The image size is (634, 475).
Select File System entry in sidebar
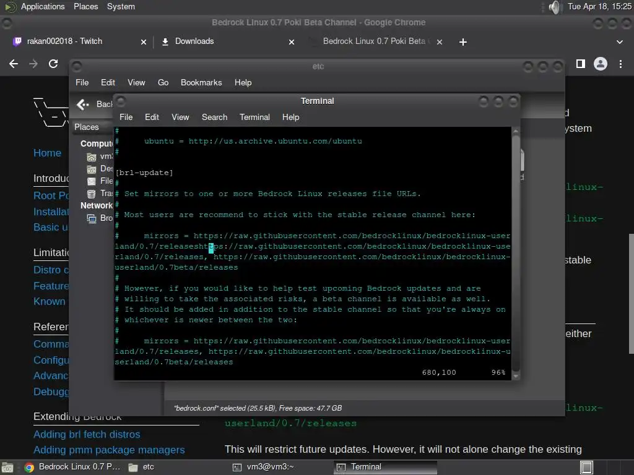click(100, 181)
